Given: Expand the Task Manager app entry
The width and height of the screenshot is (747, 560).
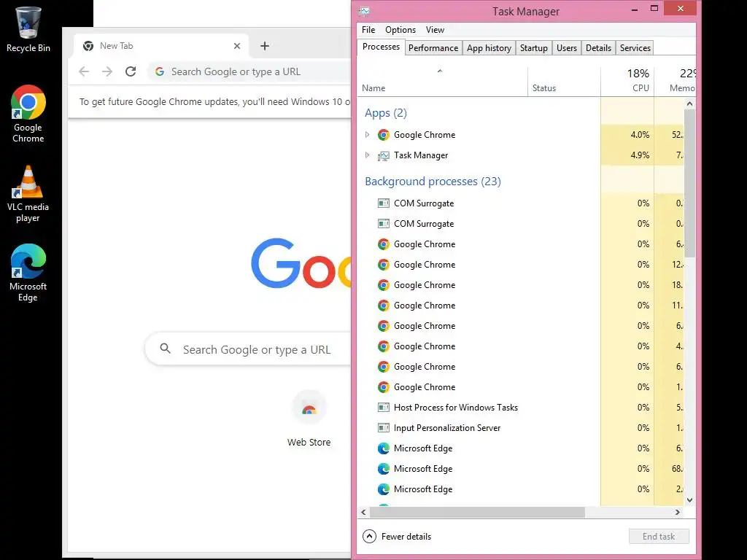Looking at the screenshot, I should (x=368, y=155).
